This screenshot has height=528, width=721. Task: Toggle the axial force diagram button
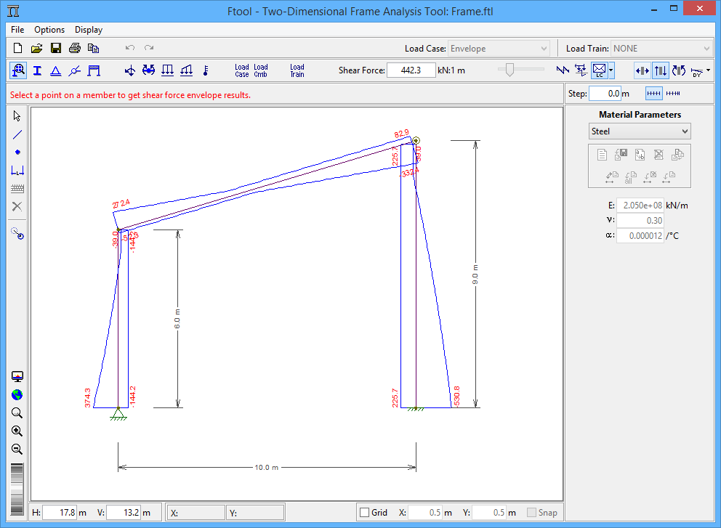pyautogui.click(x=642, y=70)
